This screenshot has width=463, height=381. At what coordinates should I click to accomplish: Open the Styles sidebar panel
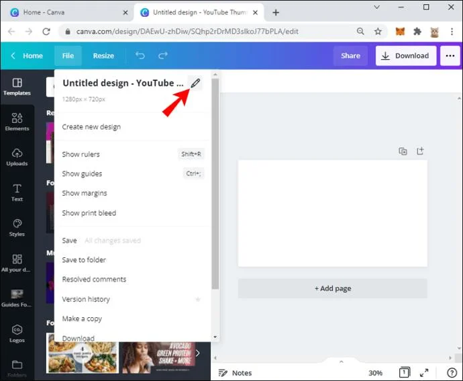pyautogui.click(x=17, y=228)
